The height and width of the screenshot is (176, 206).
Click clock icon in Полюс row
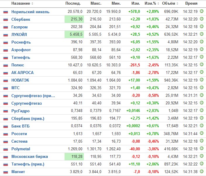202,65
